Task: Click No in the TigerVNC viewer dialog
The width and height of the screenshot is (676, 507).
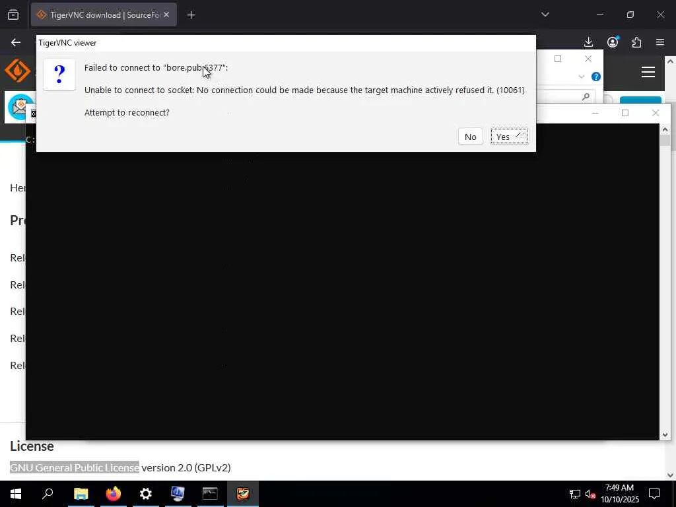Action: [x=470, y=137]
